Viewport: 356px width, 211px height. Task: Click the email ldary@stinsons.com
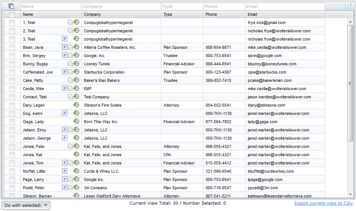coord(266,105)
